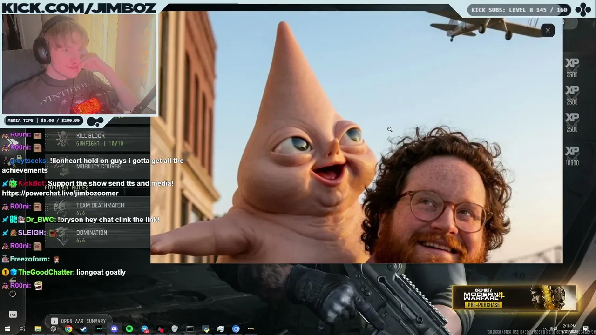Image resolution: width=596 pixels, height=335 pixels.
Task: Open the Python app on the taskbar
Action: coord(205,329)
